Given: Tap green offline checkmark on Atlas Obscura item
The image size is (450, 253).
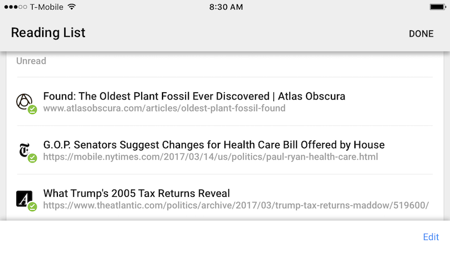Looking at the screenshot, I should coord(33,110).
